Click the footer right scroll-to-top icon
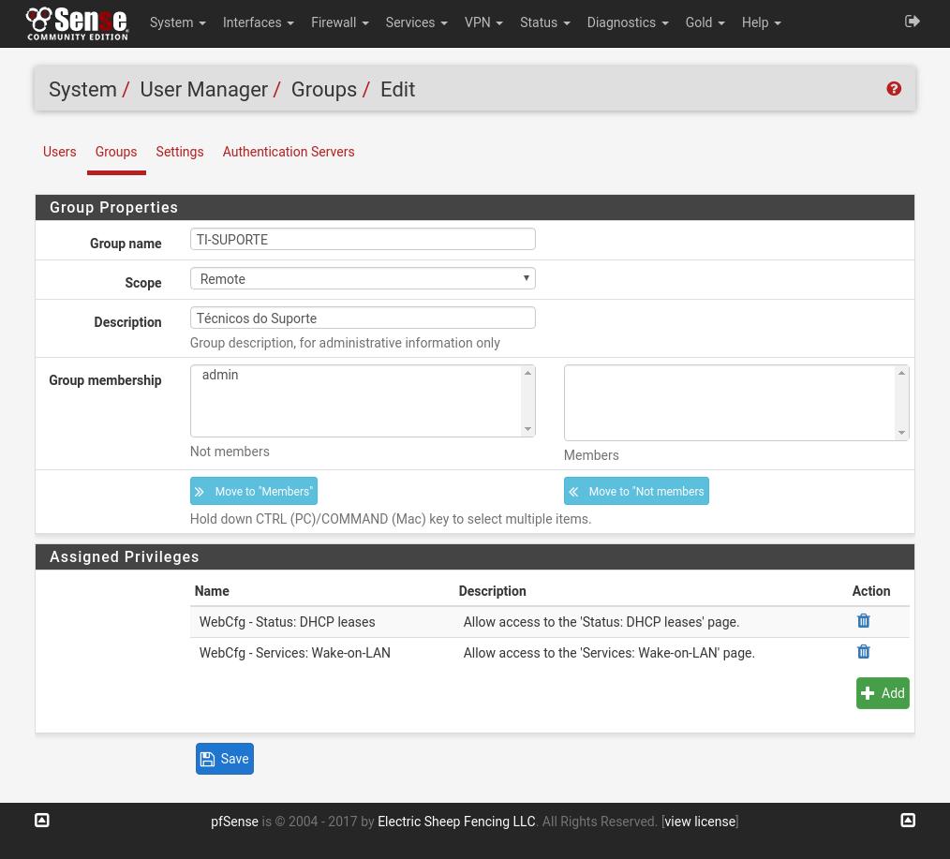950x859 pixels. 908,821
